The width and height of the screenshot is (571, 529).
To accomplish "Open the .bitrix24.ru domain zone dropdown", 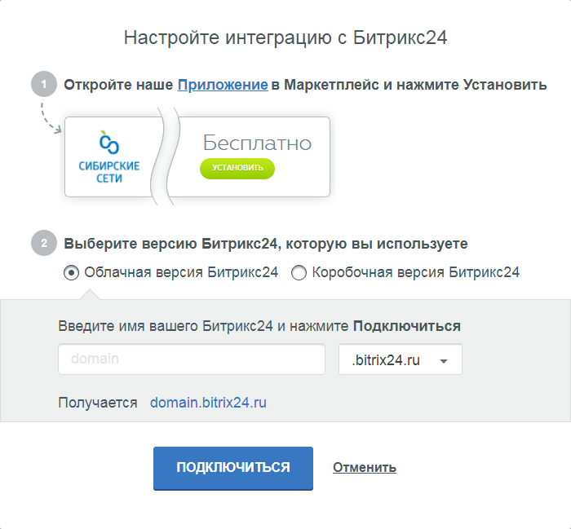I will (400, 359).
